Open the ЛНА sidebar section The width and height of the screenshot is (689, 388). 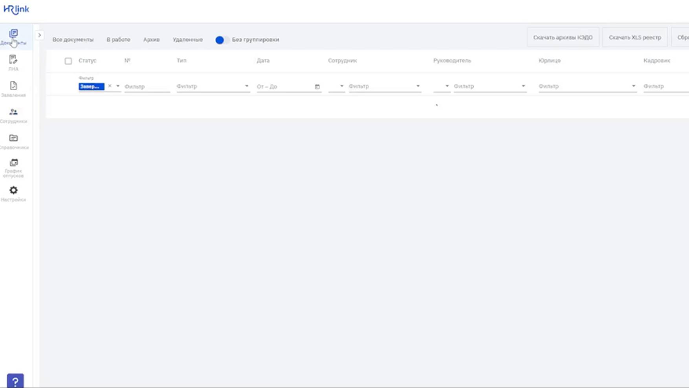(13, 60)
